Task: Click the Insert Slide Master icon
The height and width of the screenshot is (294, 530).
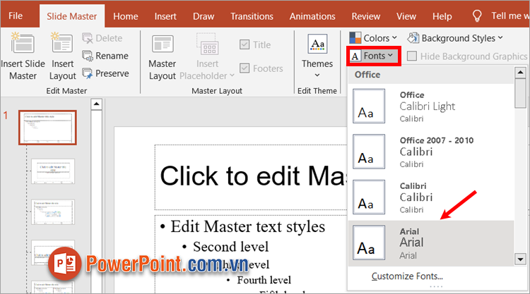Action: click(x=23, y=43)
